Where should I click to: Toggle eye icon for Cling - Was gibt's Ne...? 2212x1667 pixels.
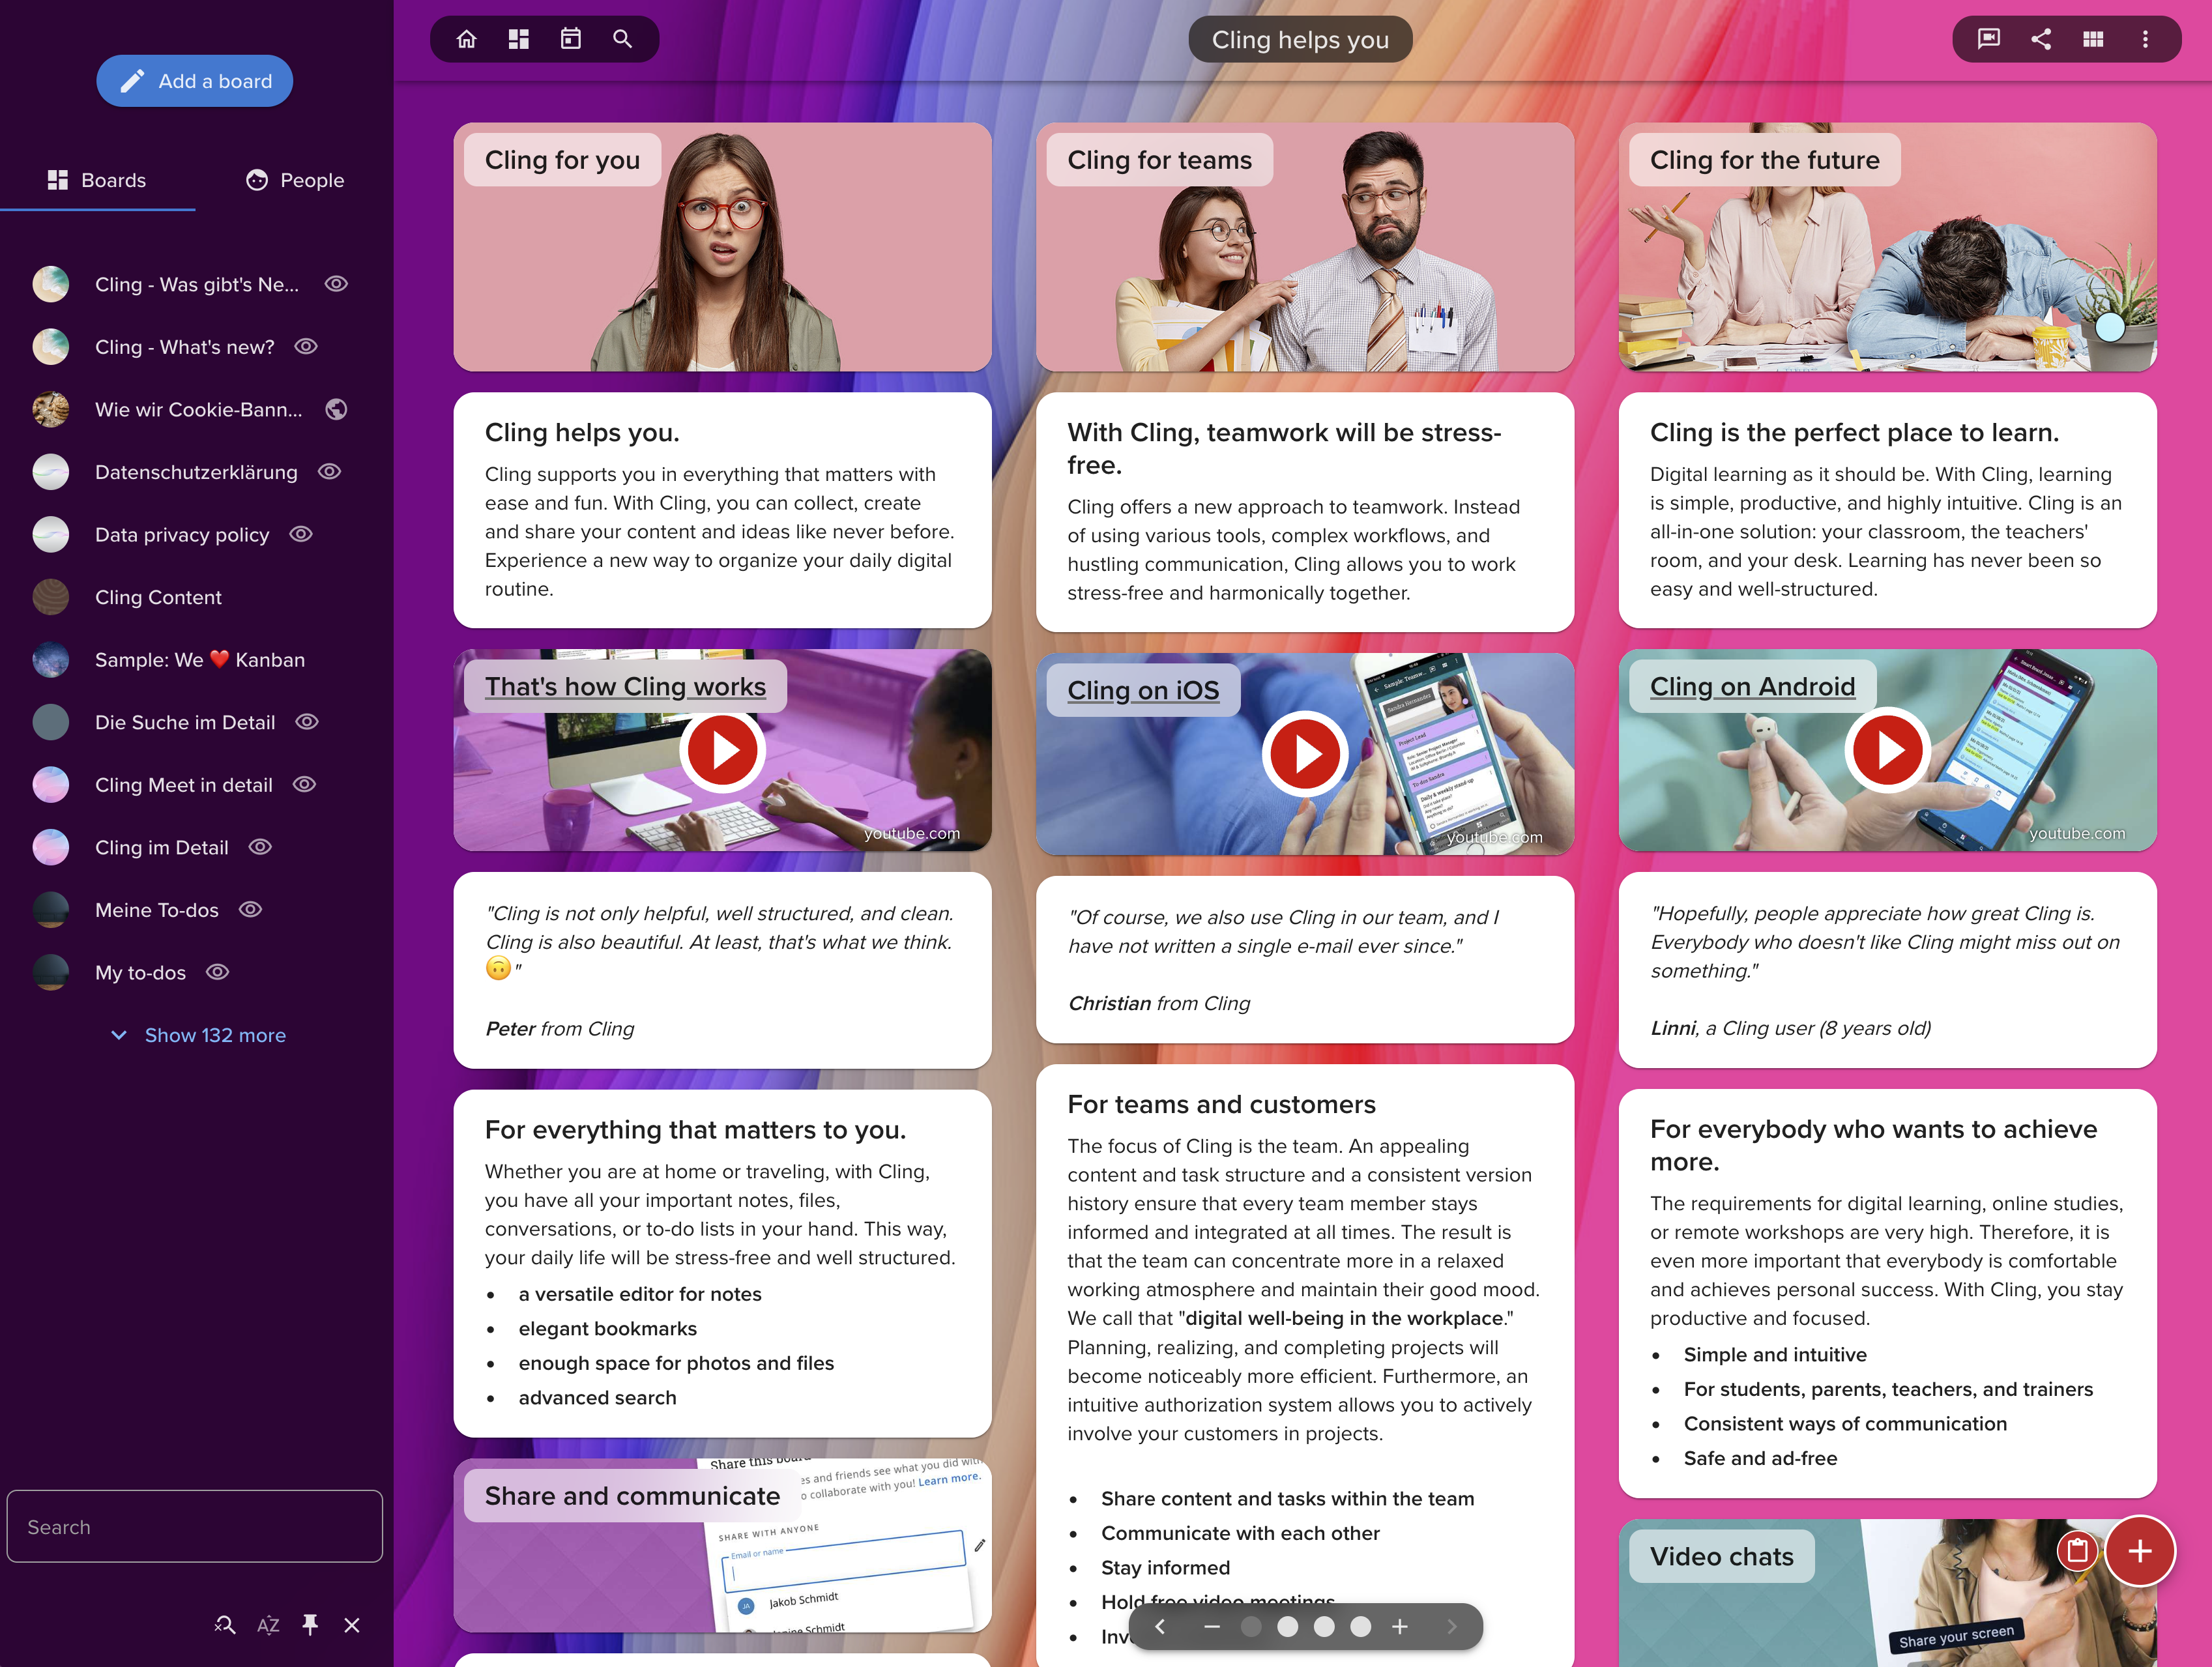coord(336,284)
